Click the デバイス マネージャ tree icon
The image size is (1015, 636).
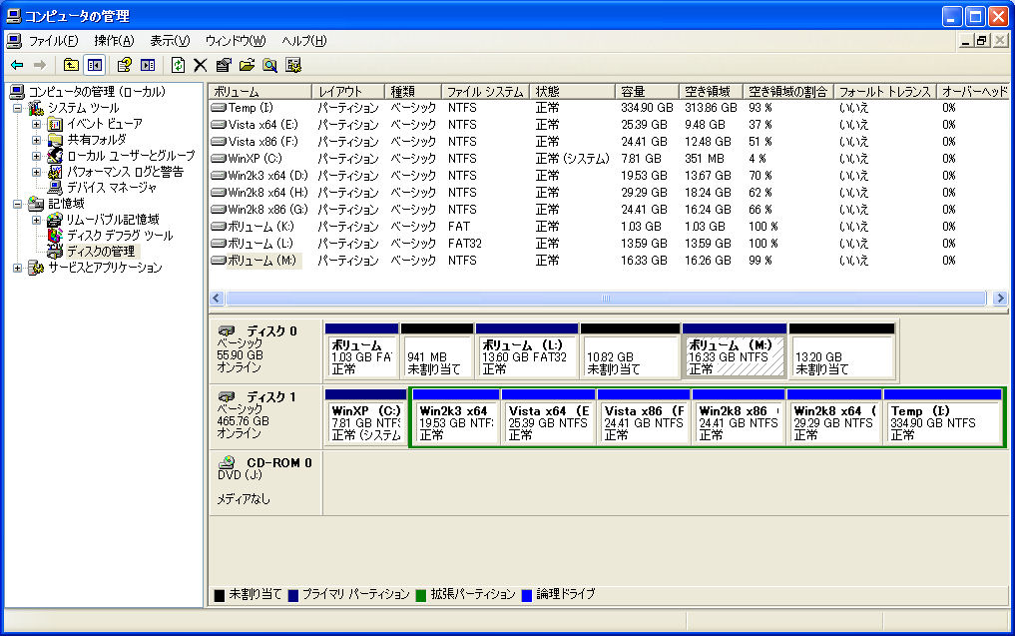[55, 188]
